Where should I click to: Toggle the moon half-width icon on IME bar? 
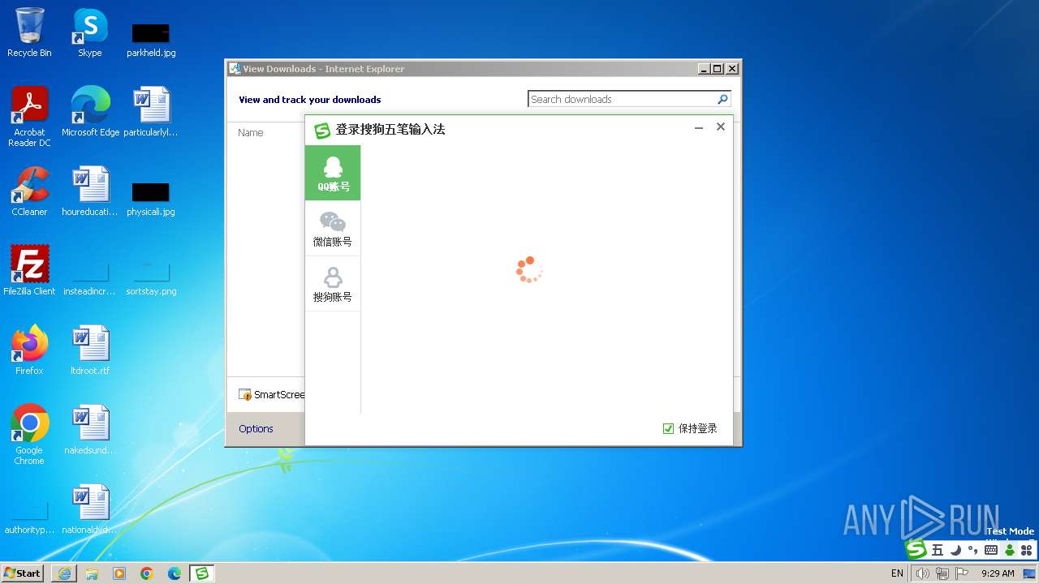(955, 550)
